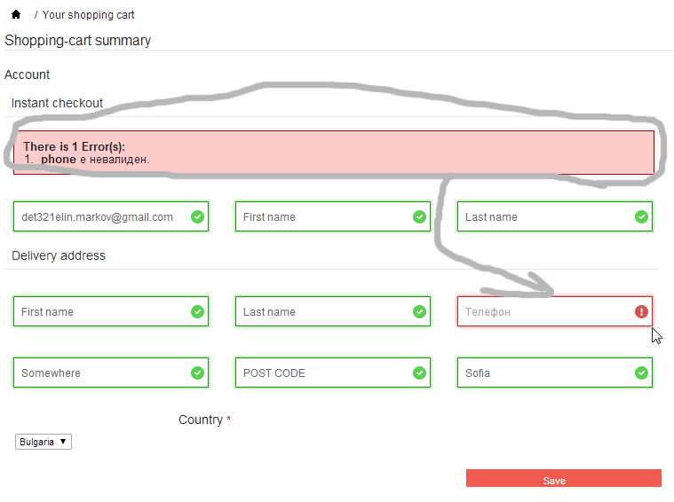The width and height of the screenshot is (674, 502).
Task: Click green checkmark in Sofia city field
Action: (641, 373)
